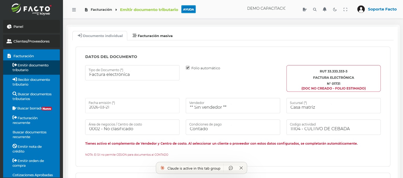Image resolution: width=403 pixels, height=178 pixels.
Task: Toggle the sidebar with the hamburger icon
Action: [x=74, y=9]
